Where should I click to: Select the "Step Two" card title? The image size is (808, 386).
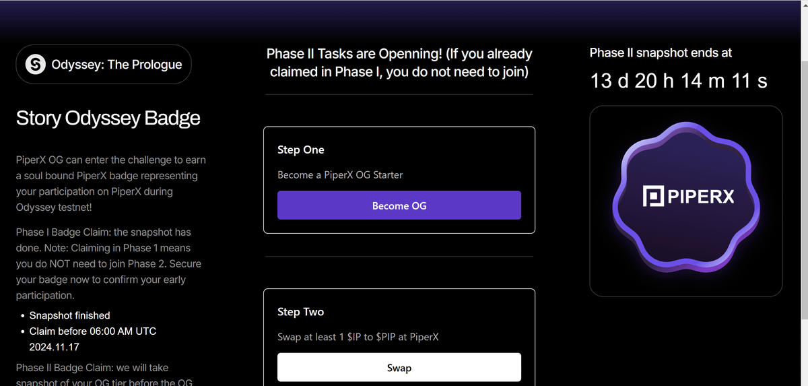(300, 312)
